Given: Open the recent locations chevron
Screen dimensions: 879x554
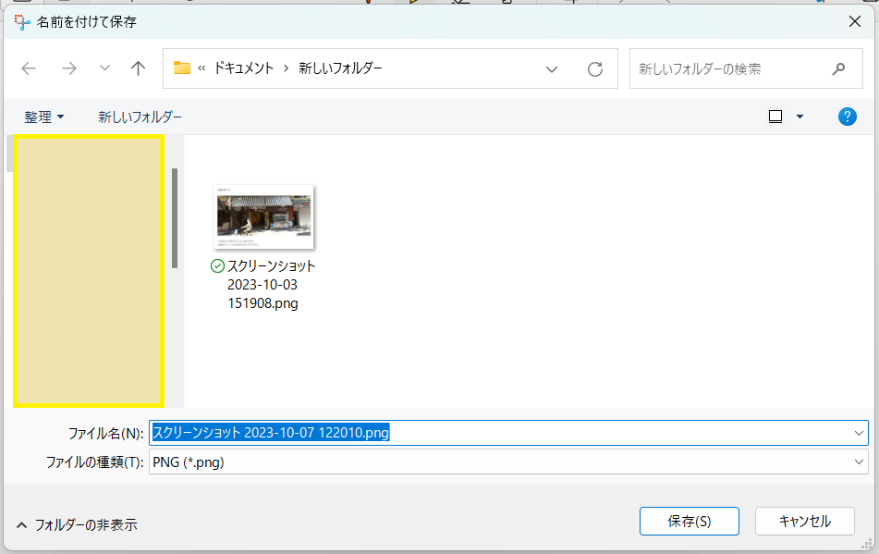Looking at the screenshot, I should tap(104, 68).
